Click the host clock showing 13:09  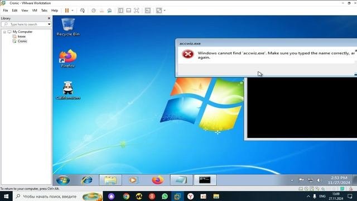click(336, 196)
